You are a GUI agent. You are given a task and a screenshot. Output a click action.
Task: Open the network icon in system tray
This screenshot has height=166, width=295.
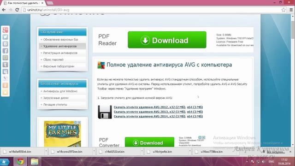coord(258,162)
